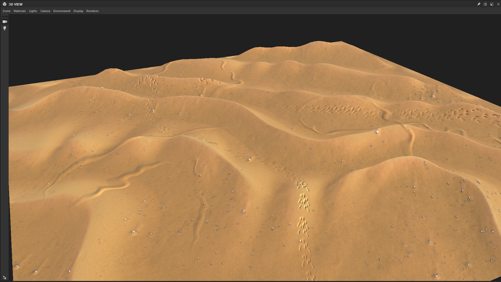501x282 pixels.
Task: Click the detach window icon beside the close button
Action: (x=492, y=4)
